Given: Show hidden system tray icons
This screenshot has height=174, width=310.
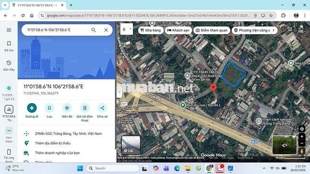Looking at the screenshot, I should (264, 168).
